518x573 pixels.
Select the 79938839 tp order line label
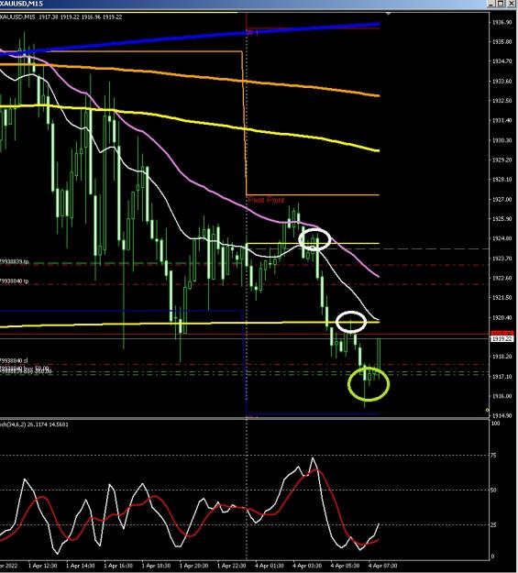coord(15,261)
